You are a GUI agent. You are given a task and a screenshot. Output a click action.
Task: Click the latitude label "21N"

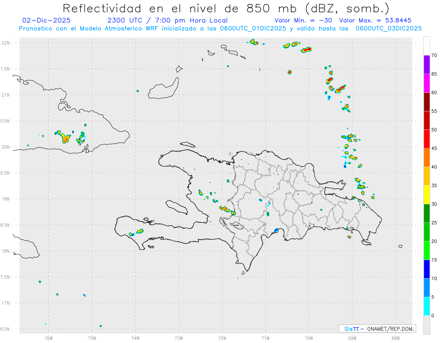6,95
